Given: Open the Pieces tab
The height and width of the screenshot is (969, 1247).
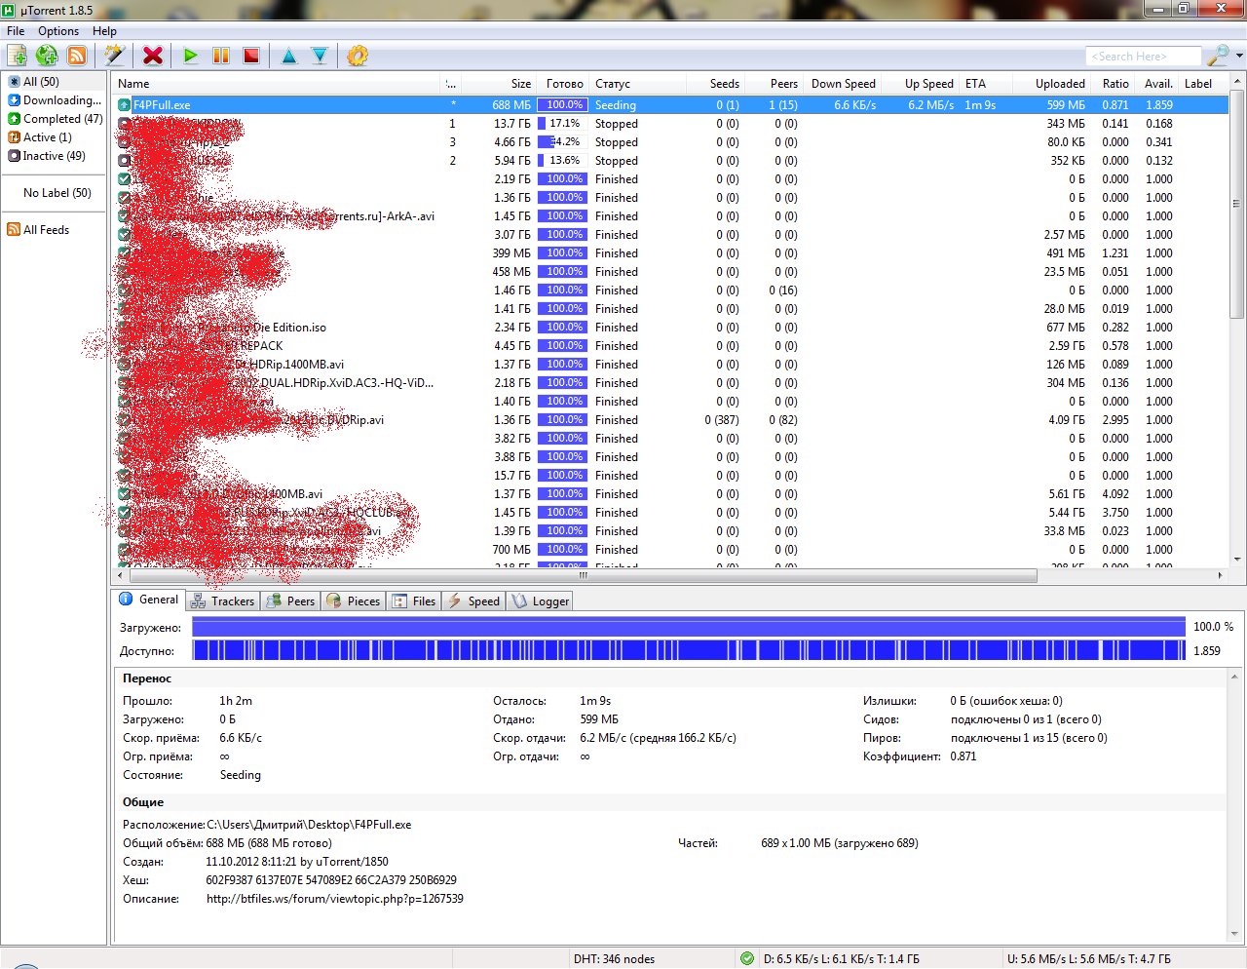Looking at the screenshot, I should (354, 601).
